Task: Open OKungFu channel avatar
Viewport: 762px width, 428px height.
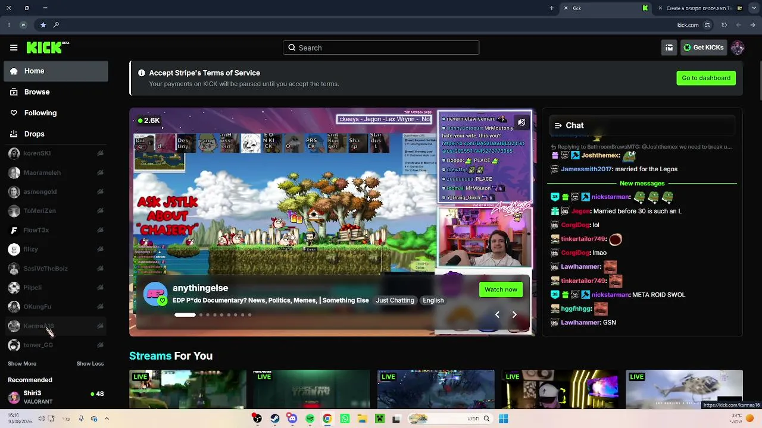Action: (14, 307)
